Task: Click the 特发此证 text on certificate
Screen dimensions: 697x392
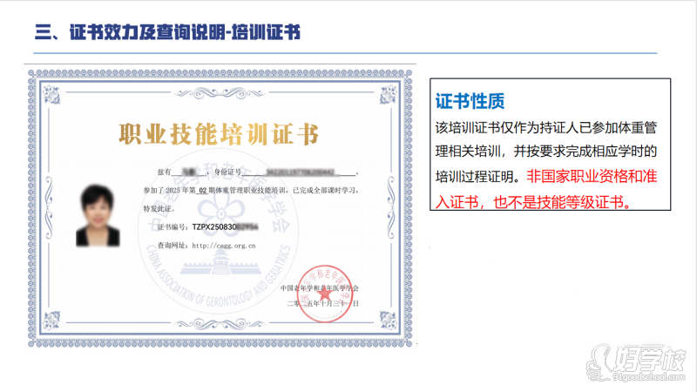Action: coord(161,209)
